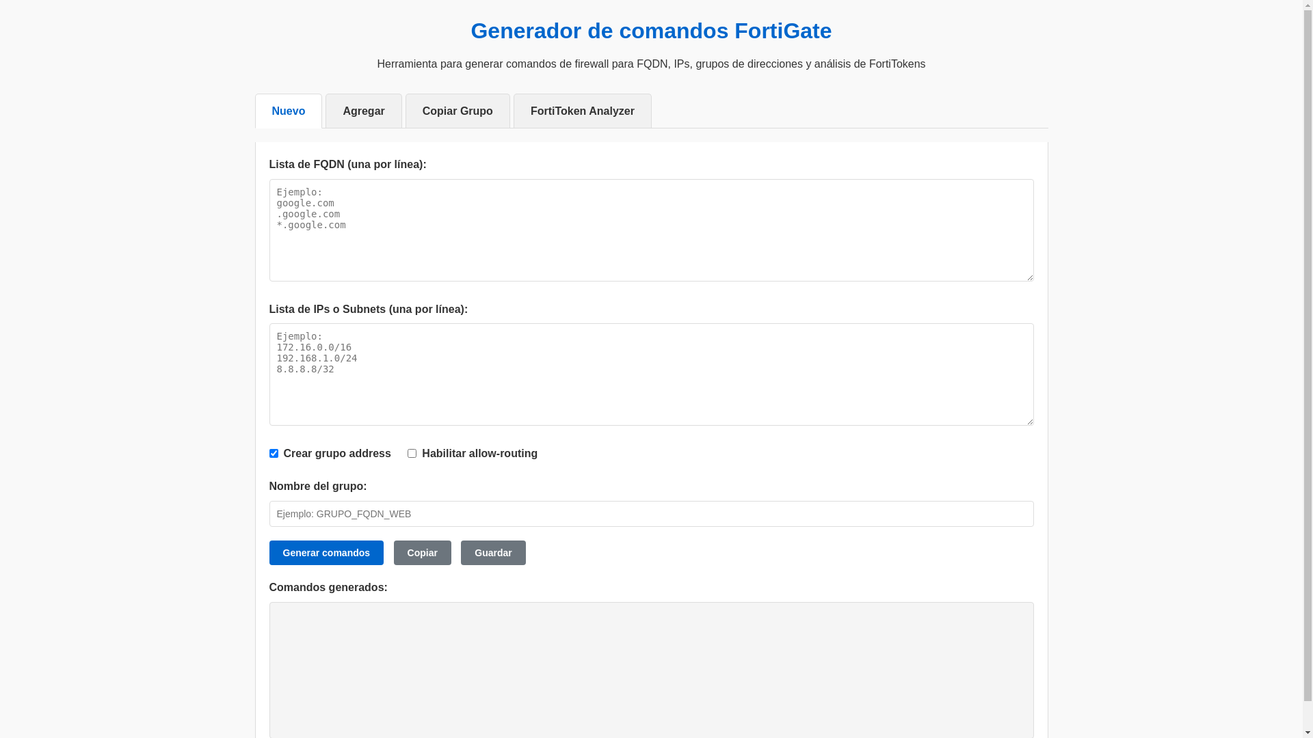Open the Agregar tab

click(x=363, y=111)
